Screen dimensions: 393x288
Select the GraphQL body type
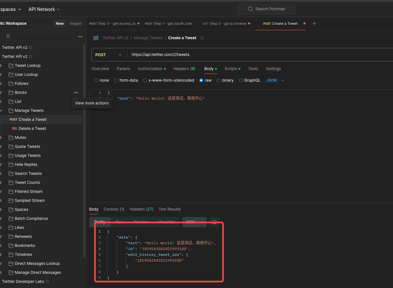(241, 80)
